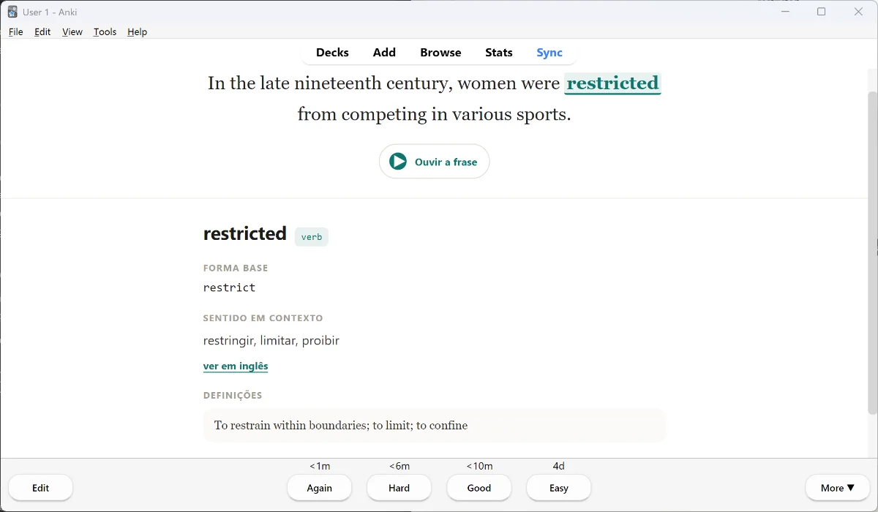878x512 pixels.
Task: Rate the card as Hard
Action: coord(399,488)
